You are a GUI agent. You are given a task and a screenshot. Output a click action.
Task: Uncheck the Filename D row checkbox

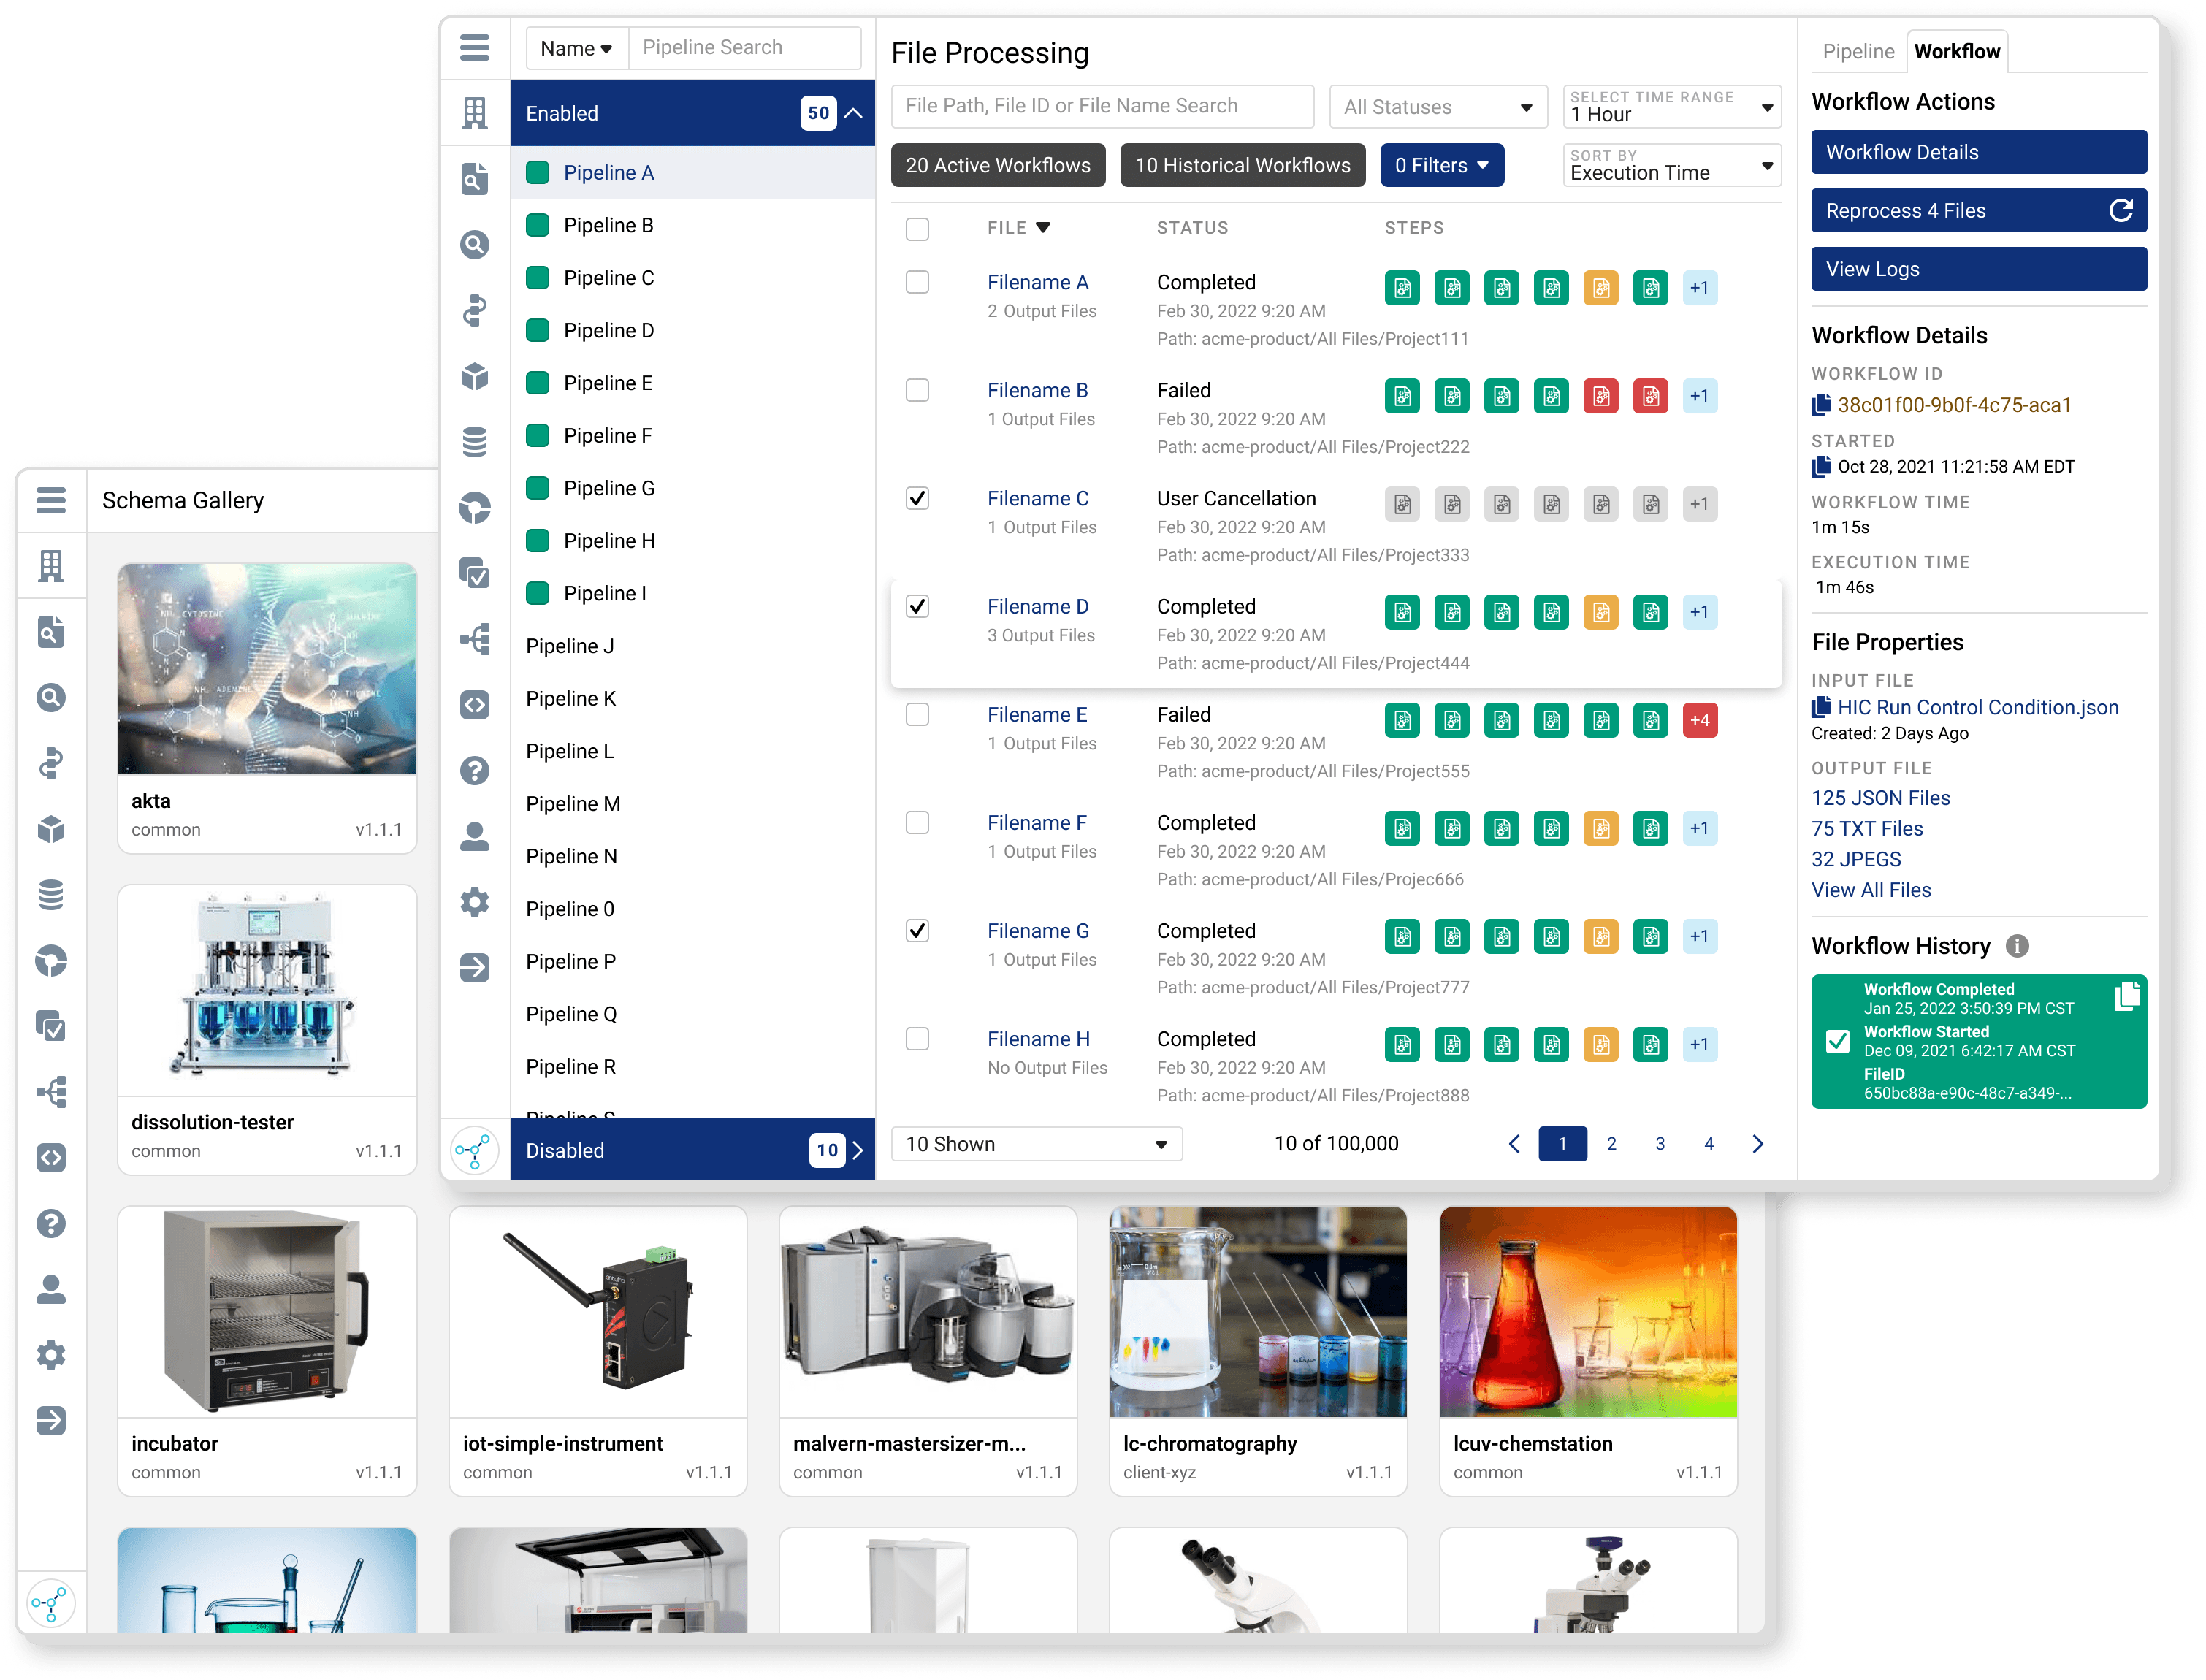point(917,606)
